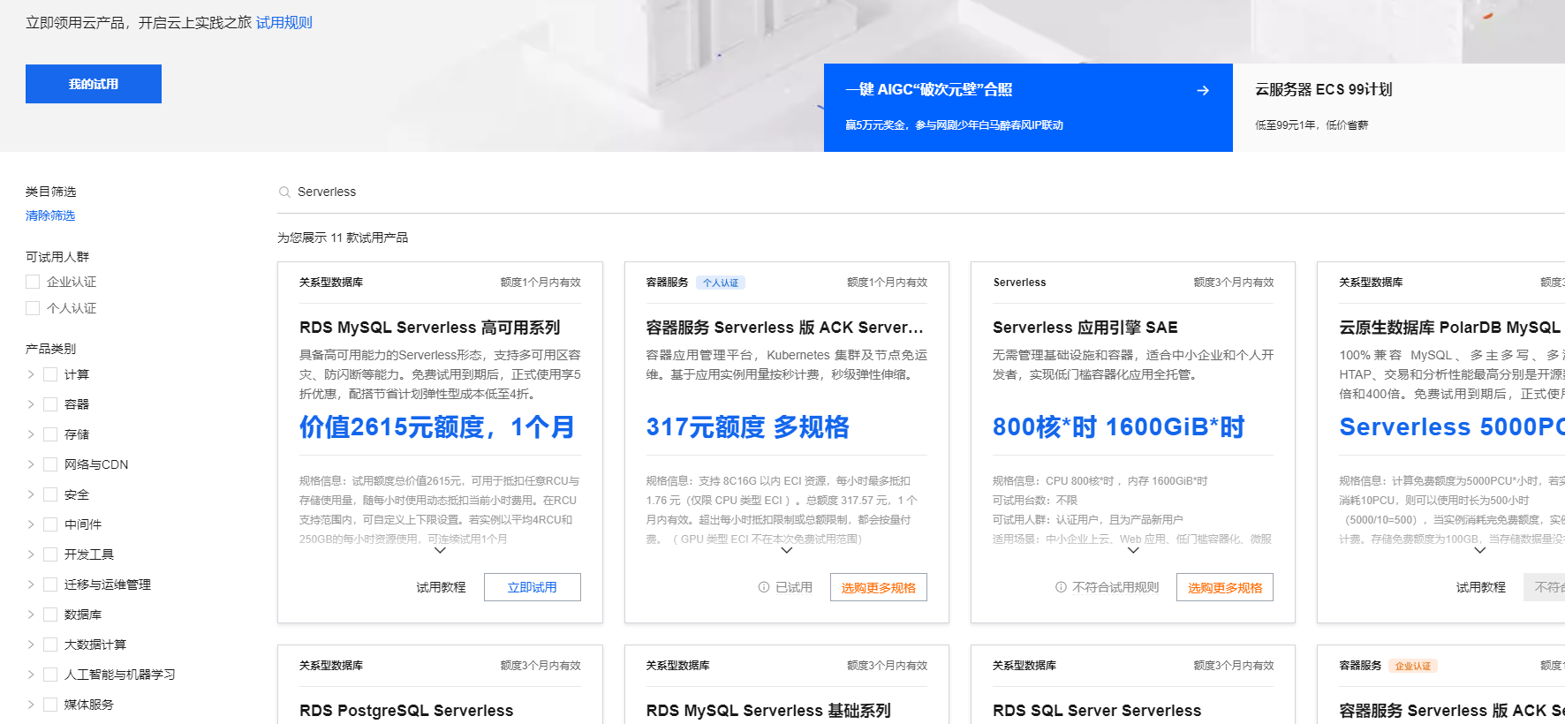This screenshot has height=724, width=1565.
Task: Click 选购更多规格 on ACK Serverless card
Action: click(879, 587)
